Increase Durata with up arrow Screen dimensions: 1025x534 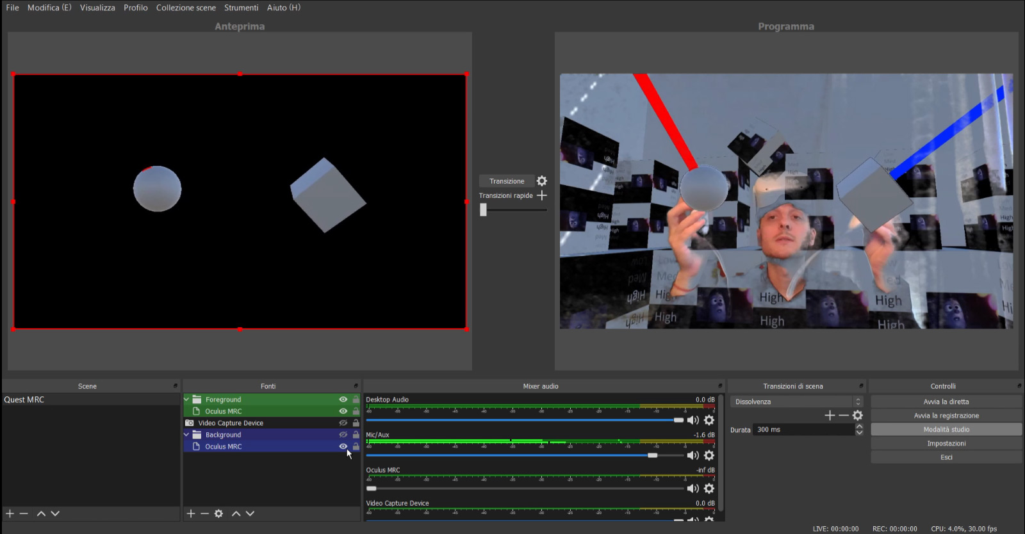859,426
